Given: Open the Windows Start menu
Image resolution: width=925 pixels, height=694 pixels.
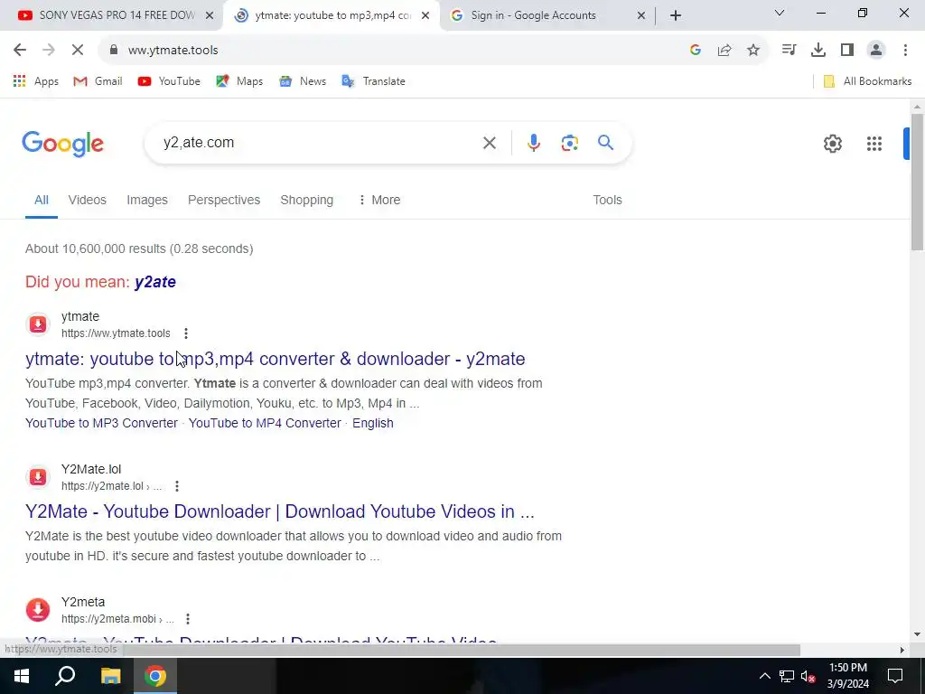Looking at the screenshot, I should 22,676.
